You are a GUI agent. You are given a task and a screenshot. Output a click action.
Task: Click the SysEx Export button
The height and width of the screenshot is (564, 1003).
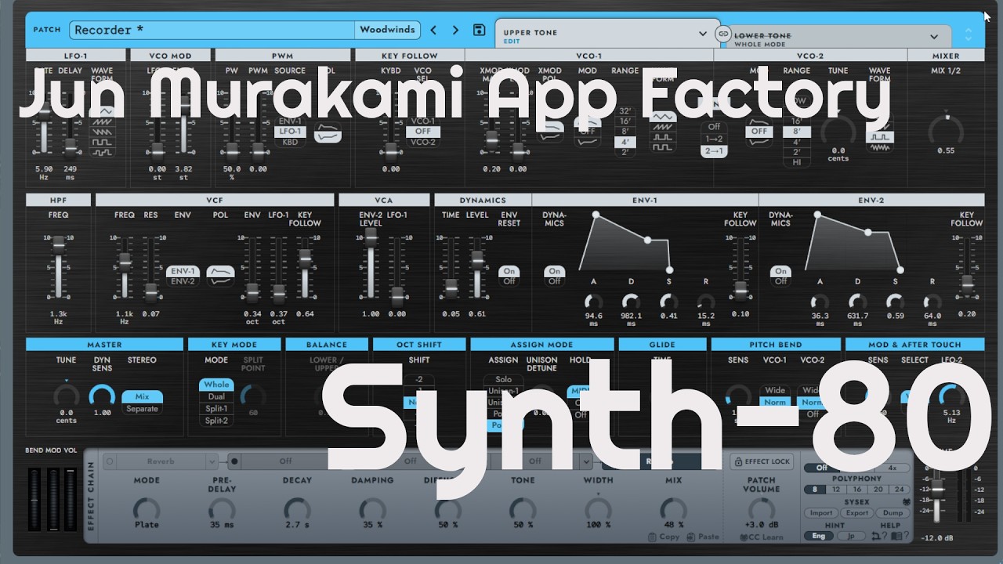[x=857, y=513]
